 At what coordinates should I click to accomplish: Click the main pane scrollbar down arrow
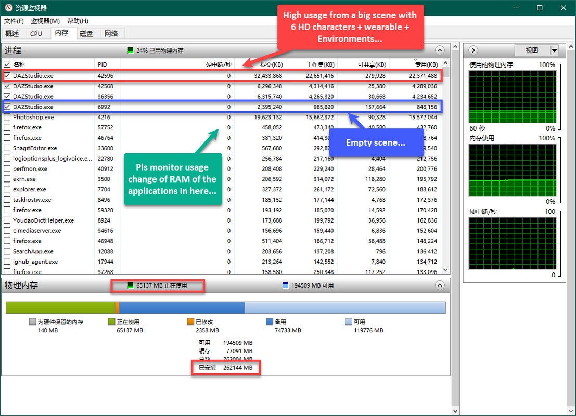455,411
